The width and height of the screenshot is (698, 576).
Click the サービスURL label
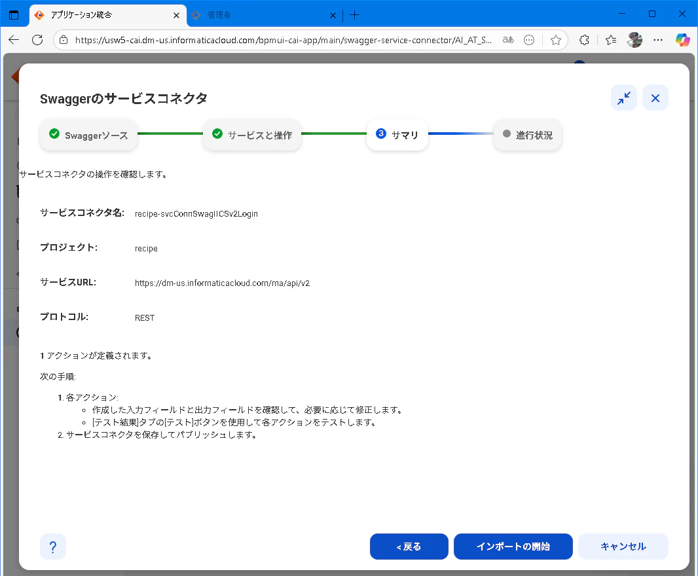click(68, 282)
